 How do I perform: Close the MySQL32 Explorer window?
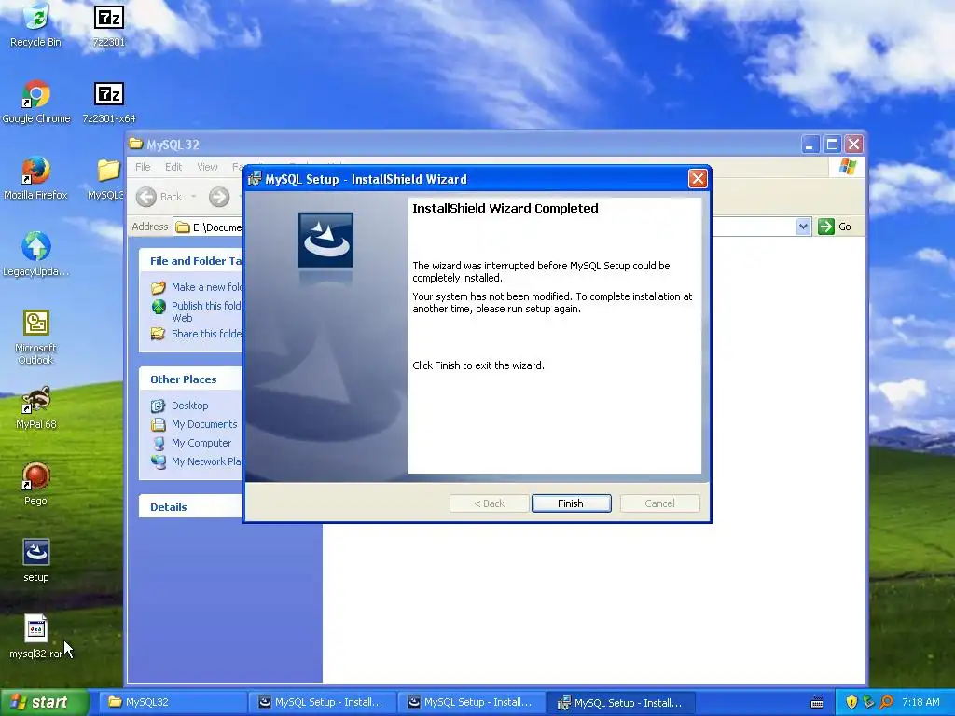(854, 145)
